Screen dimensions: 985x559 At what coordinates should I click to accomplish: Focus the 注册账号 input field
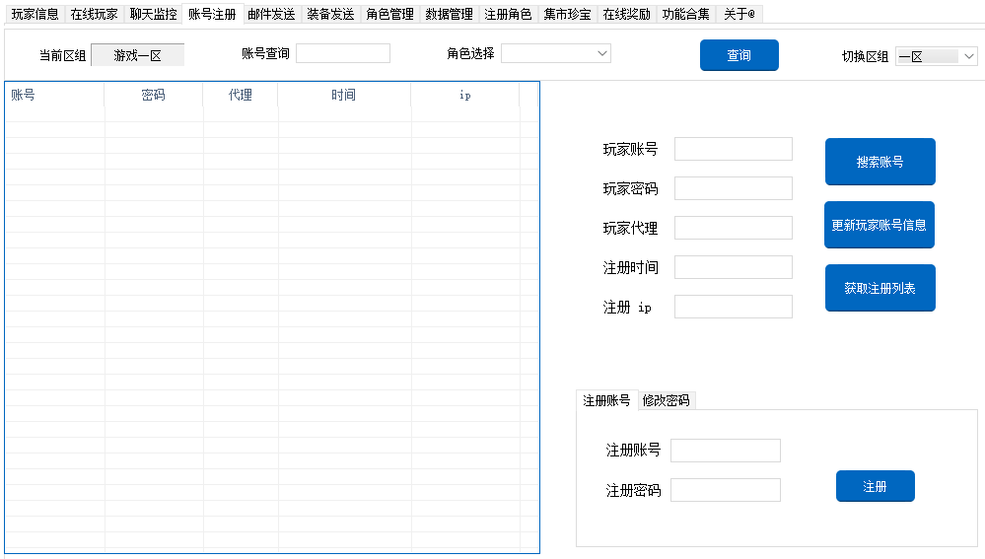click(726, 451)
